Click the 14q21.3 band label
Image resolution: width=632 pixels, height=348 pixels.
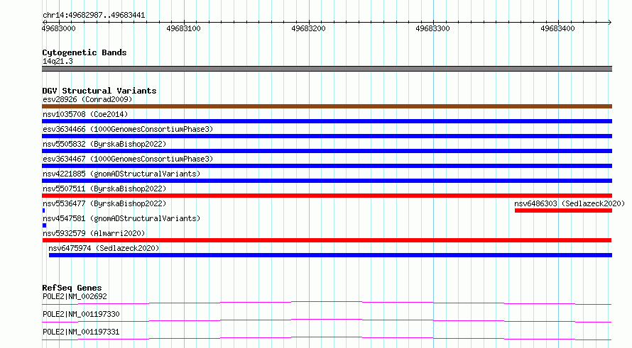pos(58,61)
